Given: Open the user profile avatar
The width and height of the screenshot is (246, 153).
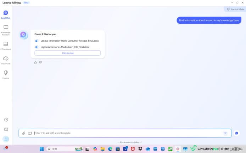Looking at the screenshot, I should point(6,139).
